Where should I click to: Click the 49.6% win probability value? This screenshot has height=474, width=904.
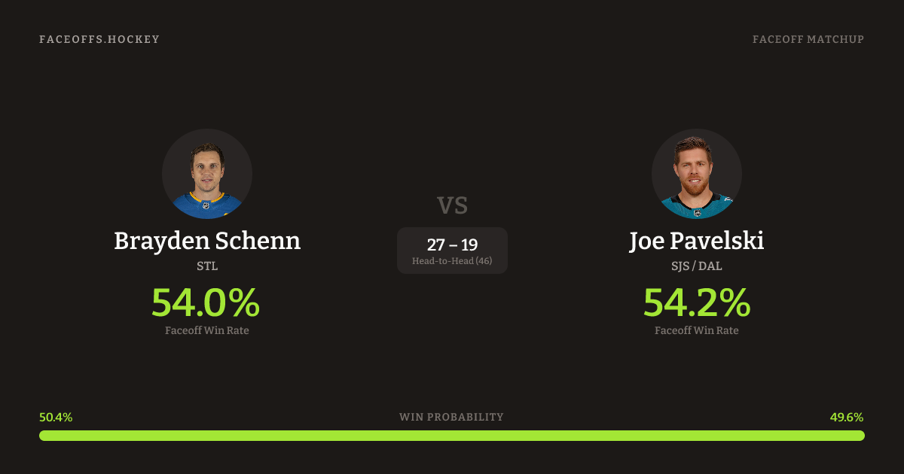coord(847,417)
